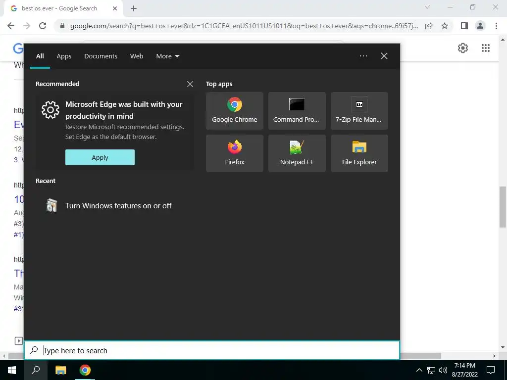Open Chrome tab search chevron

427,7
